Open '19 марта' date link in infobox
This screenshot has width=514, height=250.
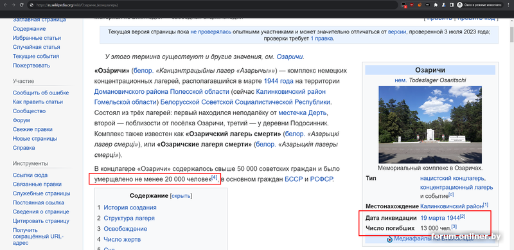[x=432, y=218]
